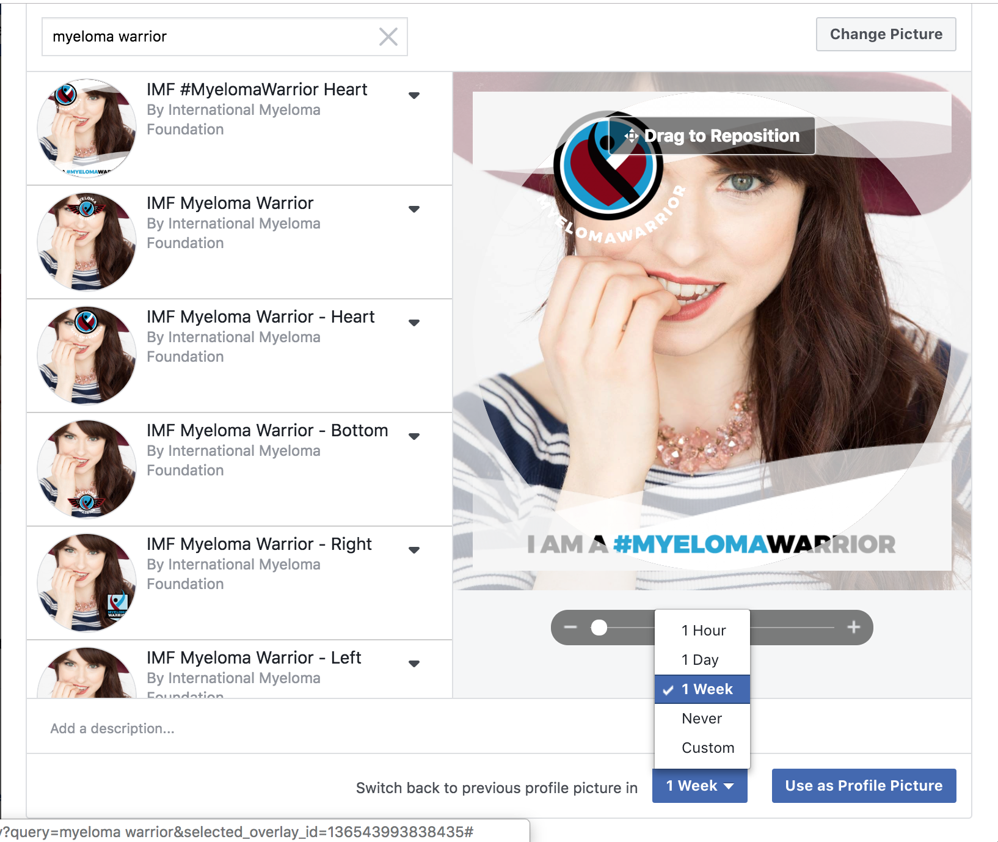Viewport: 998px width, 842px height.
Task: Click the myeloma warrior search field
Action: point(224,37)
